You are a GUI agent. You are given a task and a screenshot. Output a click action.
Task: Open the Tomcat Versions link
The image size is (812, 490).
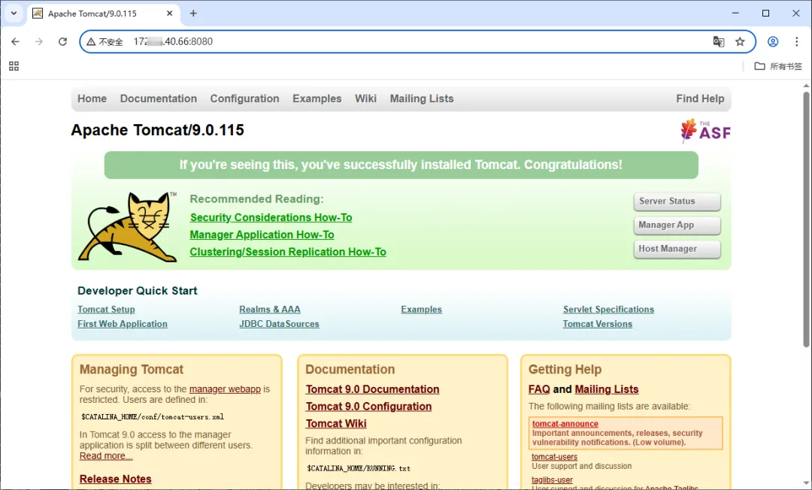pos(598,323)
